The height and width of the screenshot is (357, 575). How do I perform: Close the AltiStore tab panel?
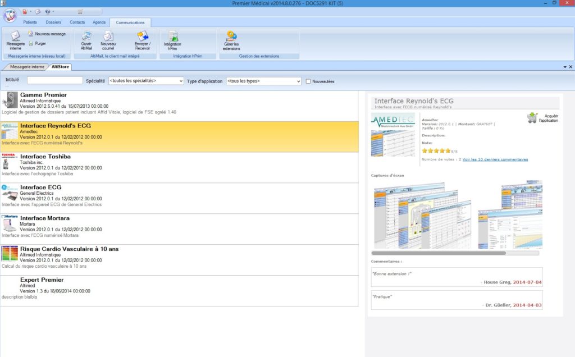571,67
